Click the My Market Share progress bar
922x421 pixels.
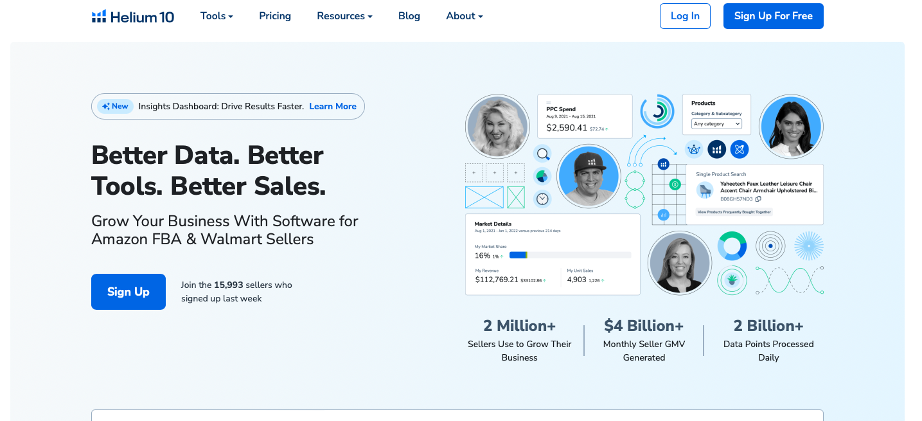(570, 255)
